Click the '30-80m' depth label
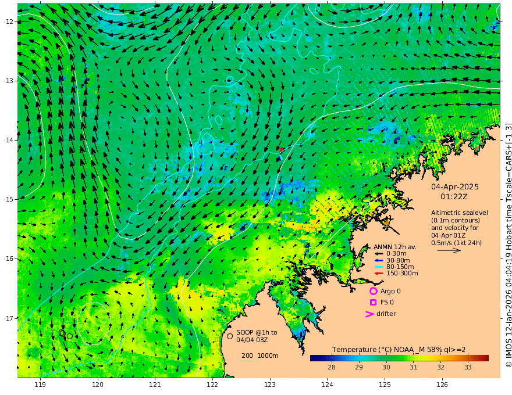 coord(398,260)
